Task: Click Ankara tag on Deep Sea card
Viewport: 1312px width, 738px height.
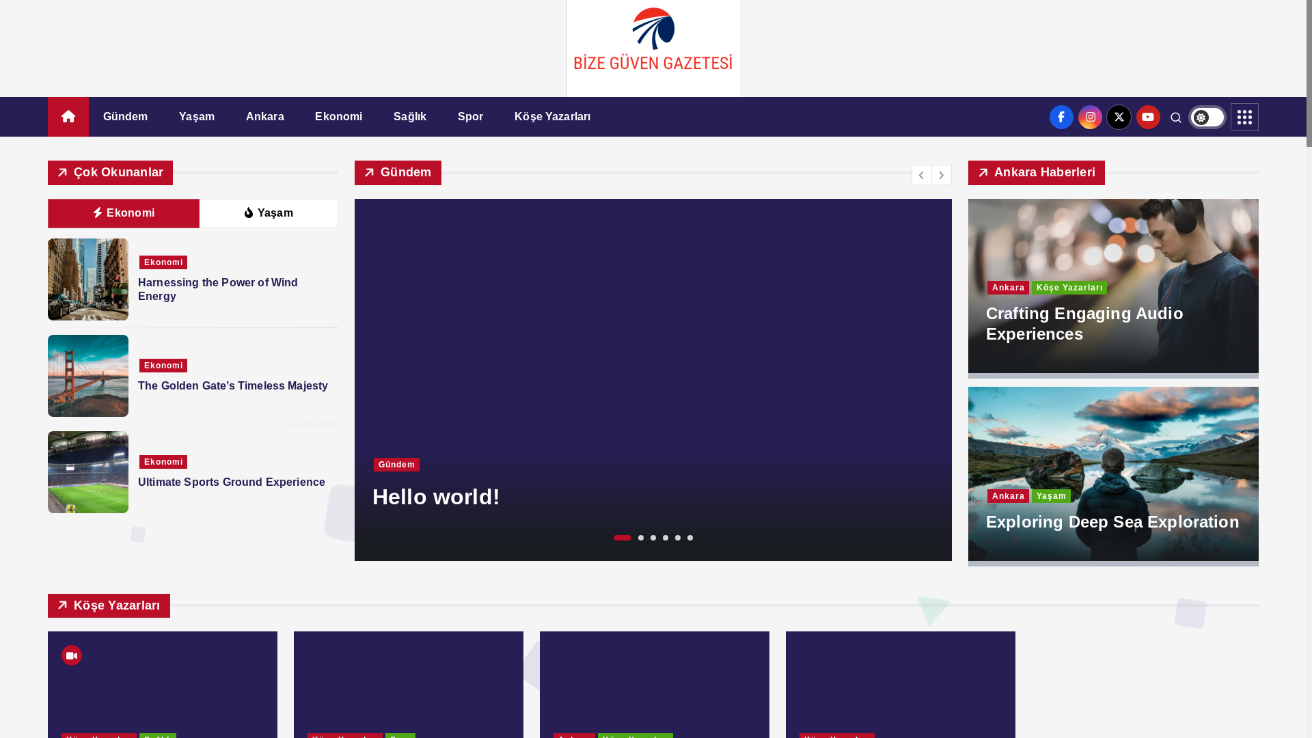Action: pos(1008,496)
